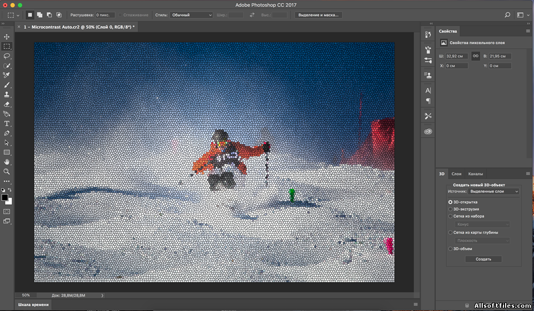This screenshot has height=311, width=534.
Task: Select the 3D-экструзия radio option
Action: [x=450, y=209]
